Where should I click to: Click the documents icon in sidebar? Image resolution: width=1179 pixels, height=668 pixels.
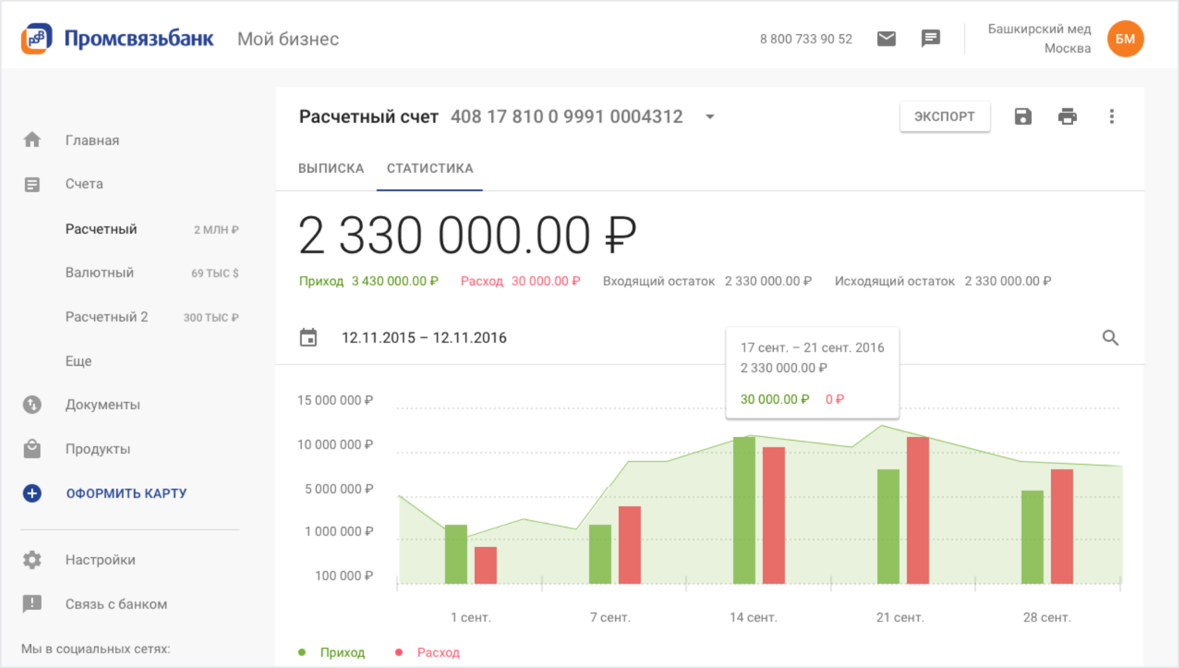(32, 405)
